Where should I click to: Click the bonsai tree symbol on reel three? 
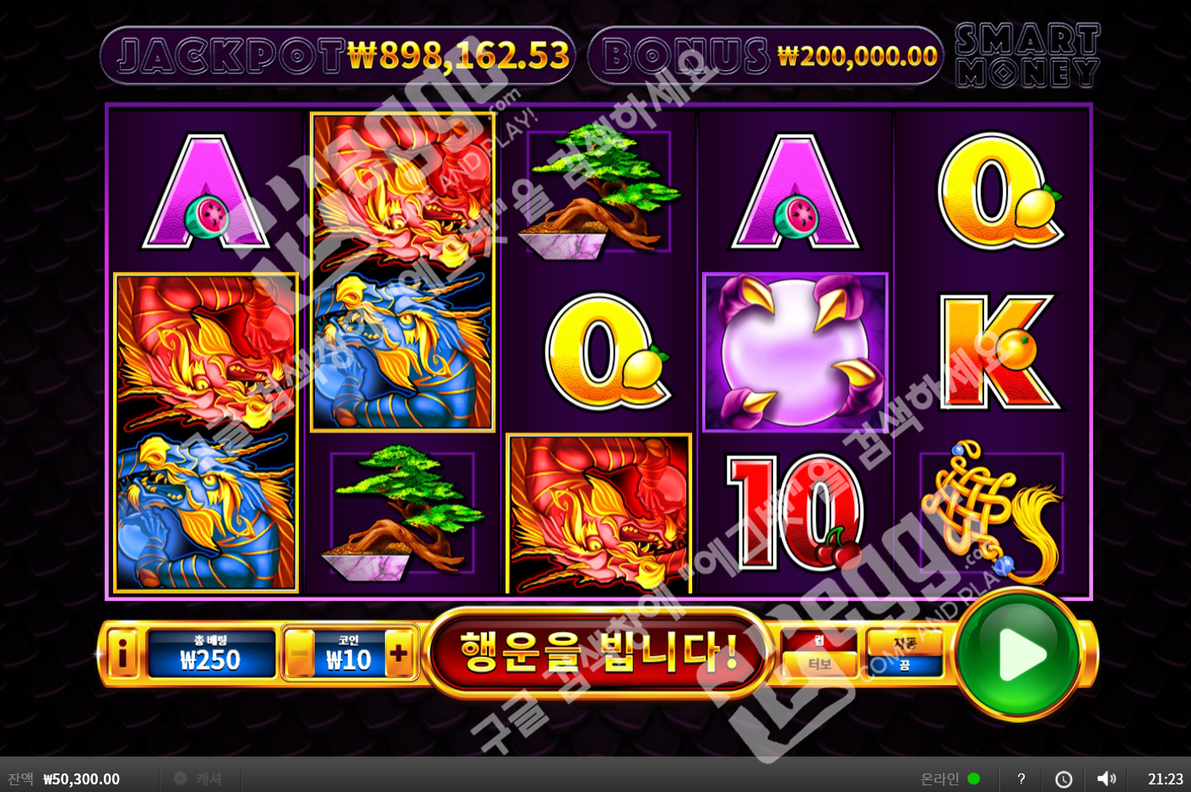pos(598,193)
